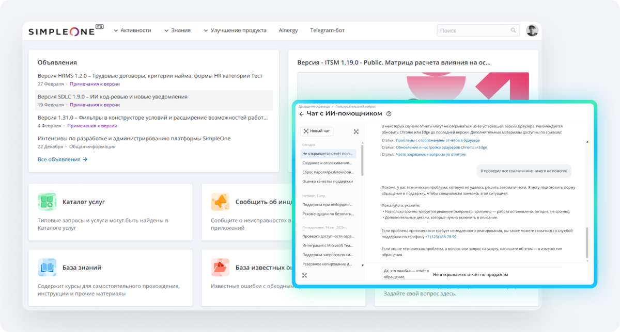
Task: Click Примечания к версии tag dated 4 Февраля
Action: 92,125
